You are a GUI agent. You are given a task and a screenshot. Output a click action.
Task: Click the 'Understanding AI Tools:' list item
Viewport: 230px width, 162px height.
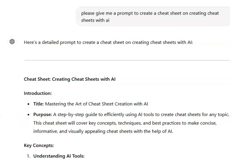click(59, 156)
